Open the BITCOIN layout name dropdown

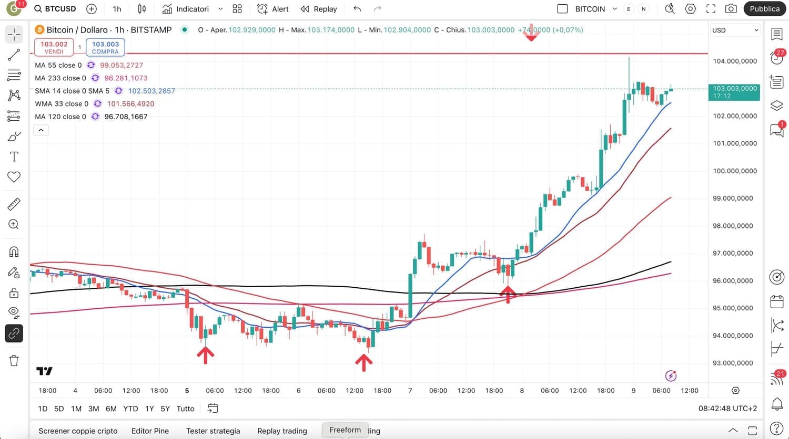[x=614, y=9]
